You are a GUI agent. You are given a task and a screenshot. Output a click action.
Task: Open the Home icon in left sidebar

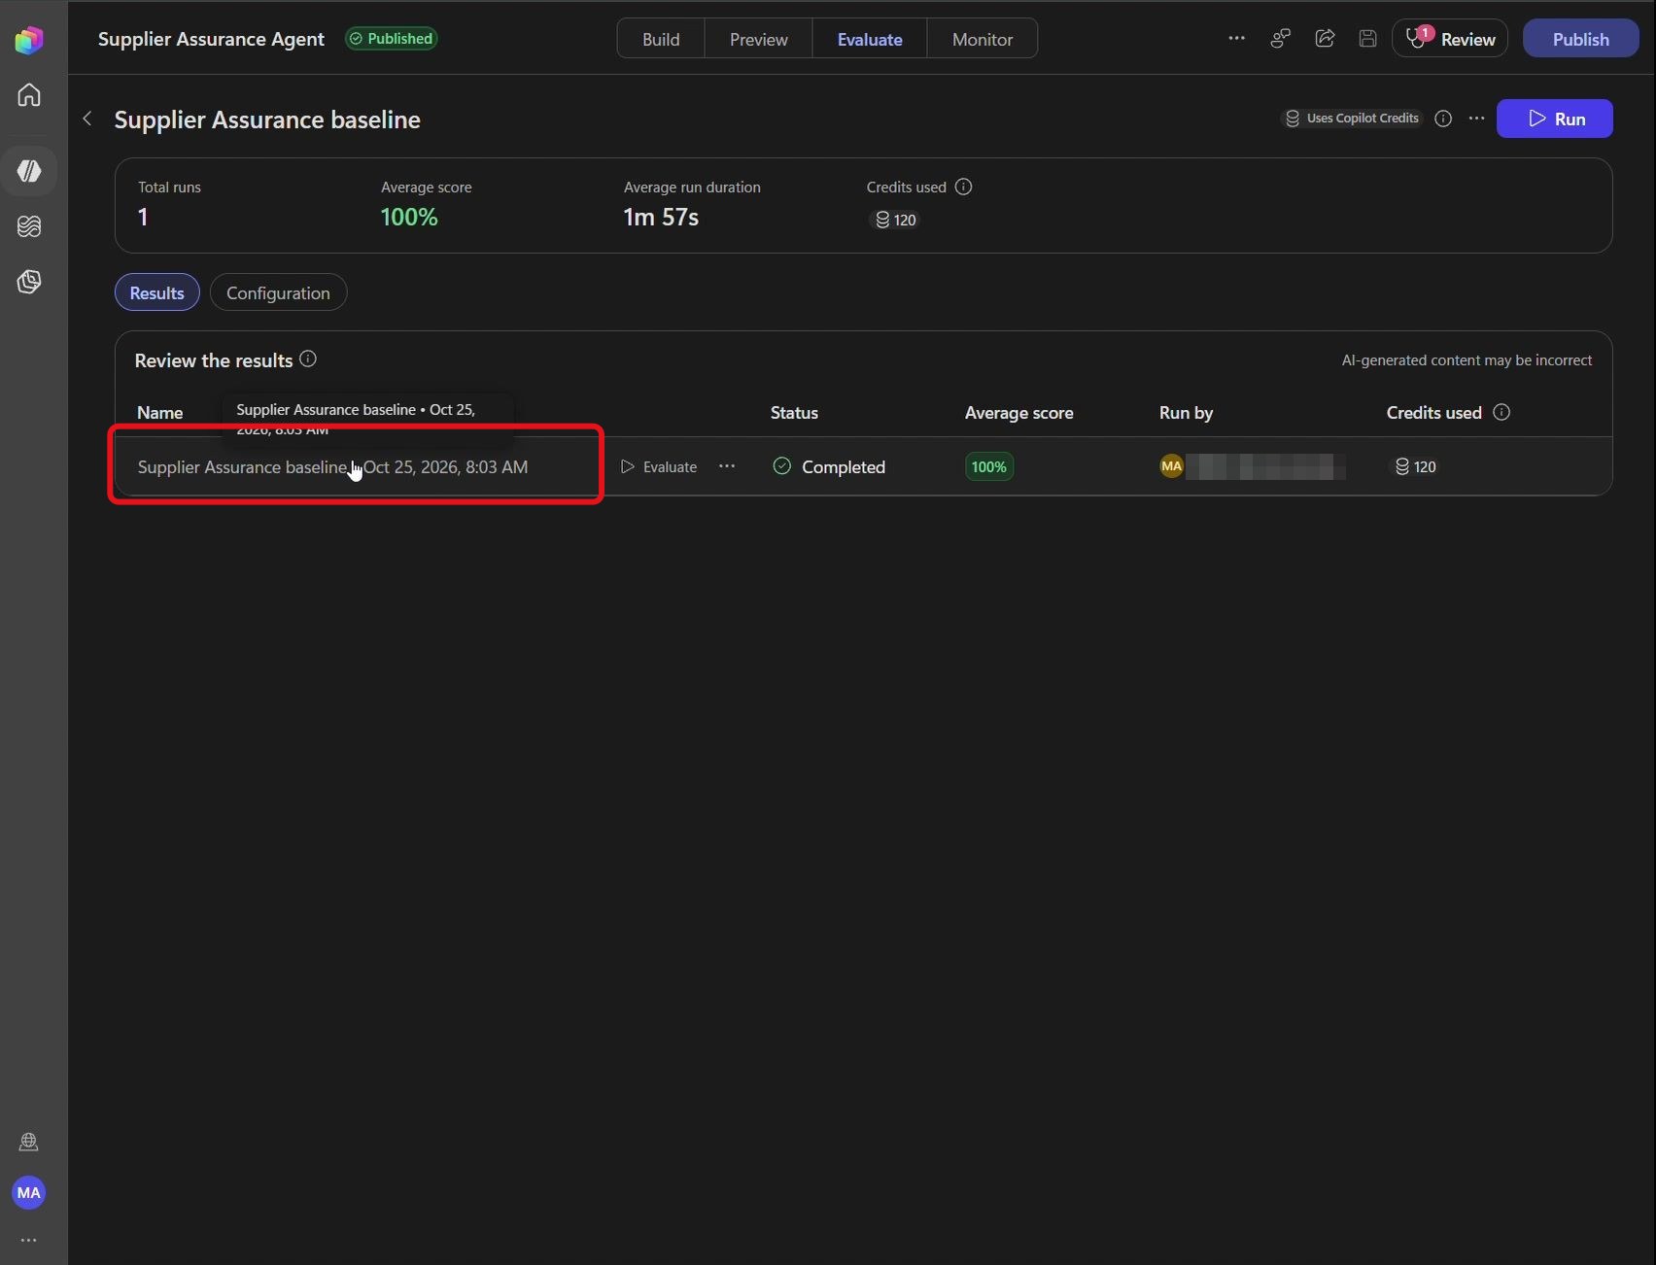[x=29, y=94]
